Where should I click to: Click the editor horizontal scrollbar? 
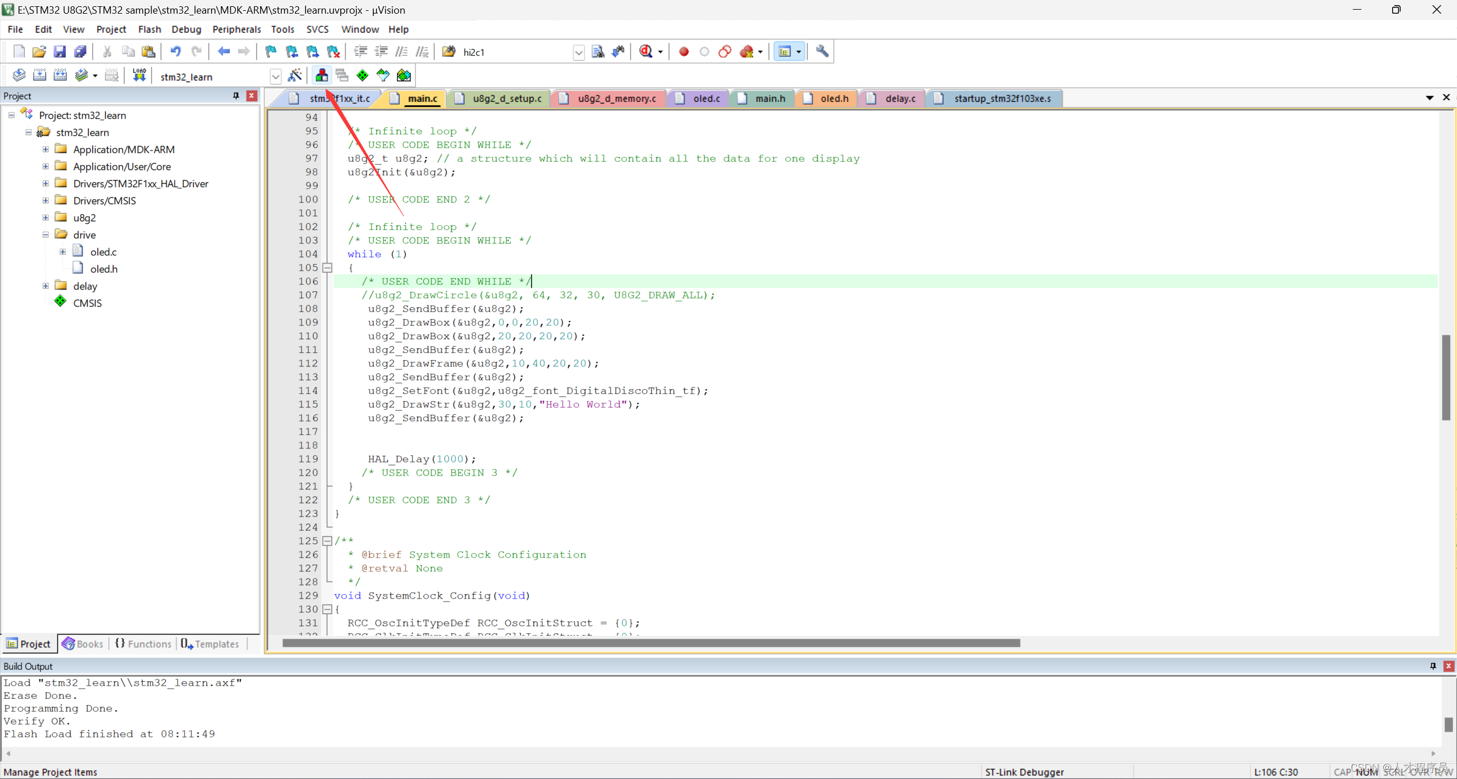(x=651, y=643)
